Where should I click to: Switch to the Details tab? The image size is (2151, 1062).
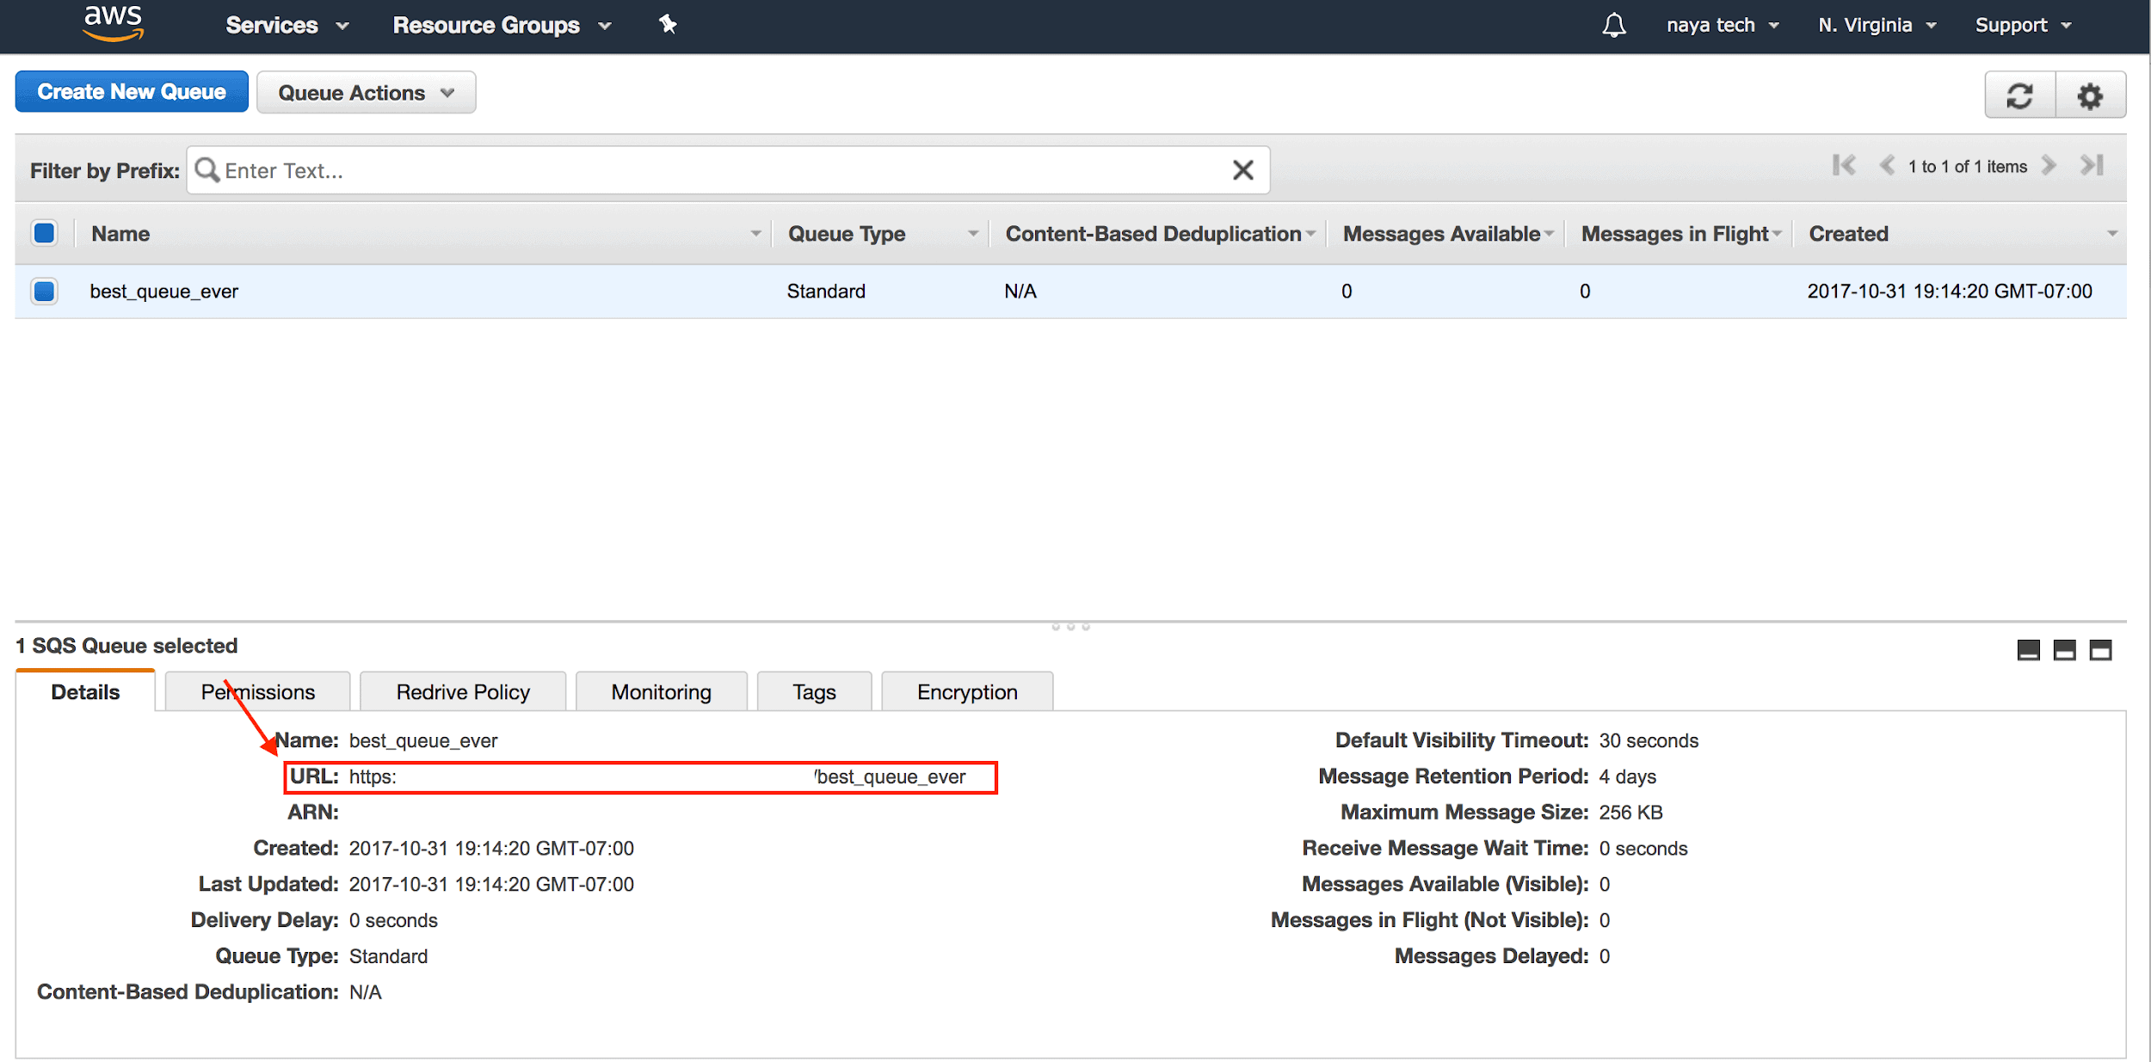point(85,691)
